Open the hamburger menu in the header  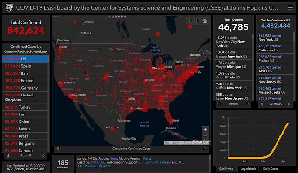pos(290,7)
